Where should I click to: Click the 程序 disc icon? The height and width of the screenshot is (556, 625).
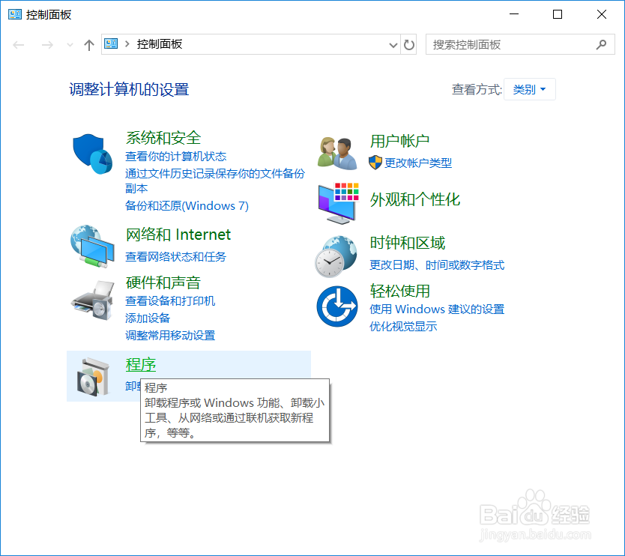91,375
